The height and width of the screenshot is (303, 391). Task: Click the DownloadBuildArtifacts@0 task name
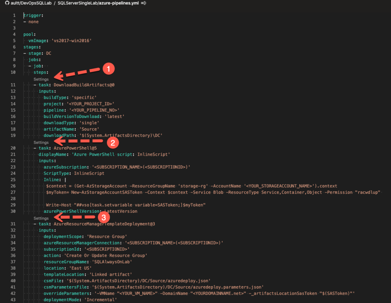tap(84, 85)
